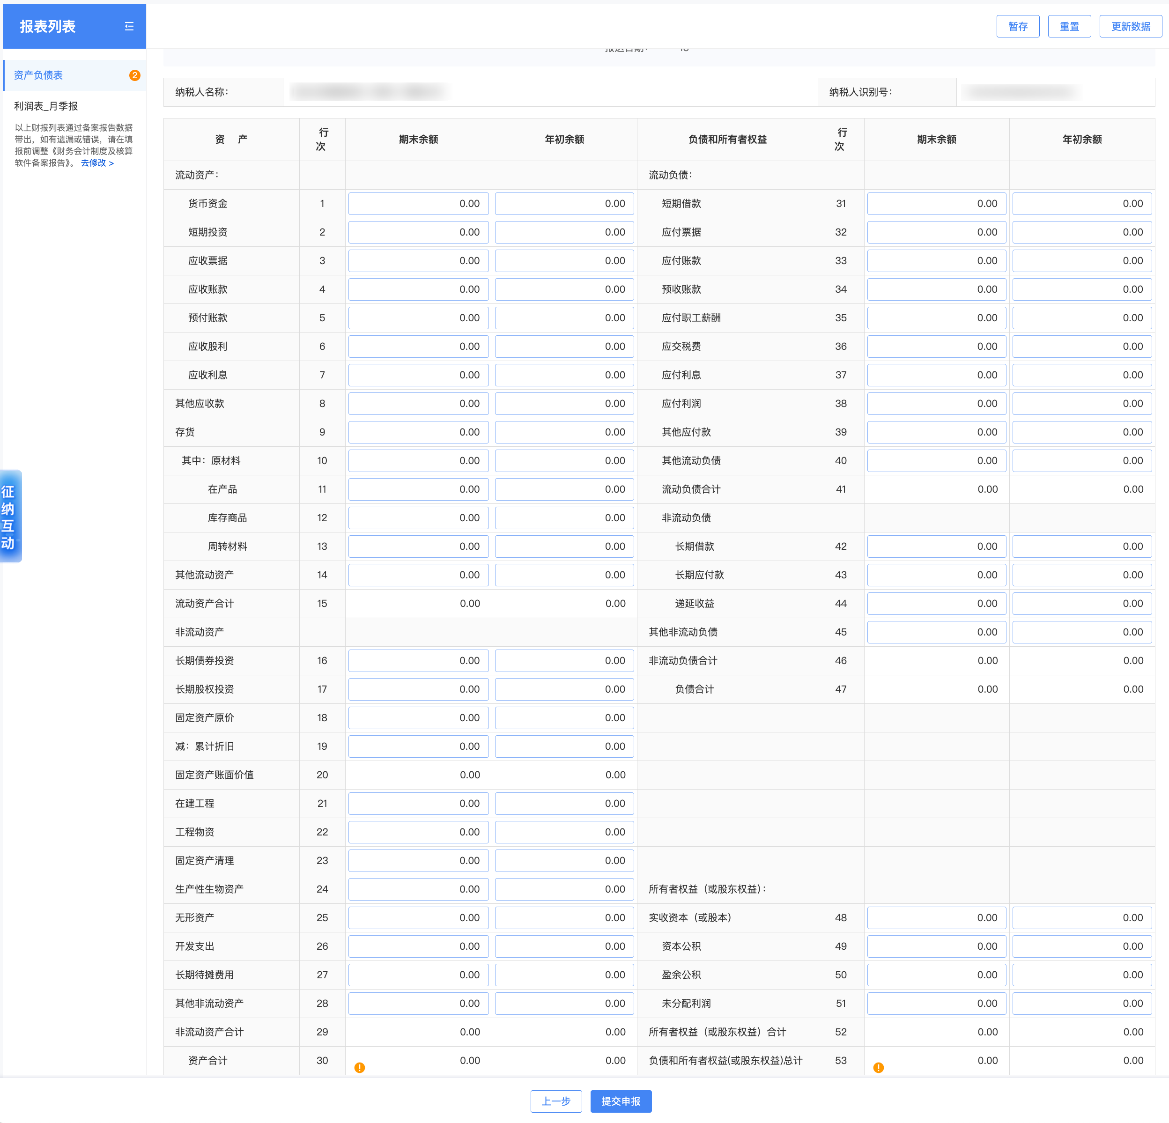Select 资产负债表 in the report list

coord(38,75)
